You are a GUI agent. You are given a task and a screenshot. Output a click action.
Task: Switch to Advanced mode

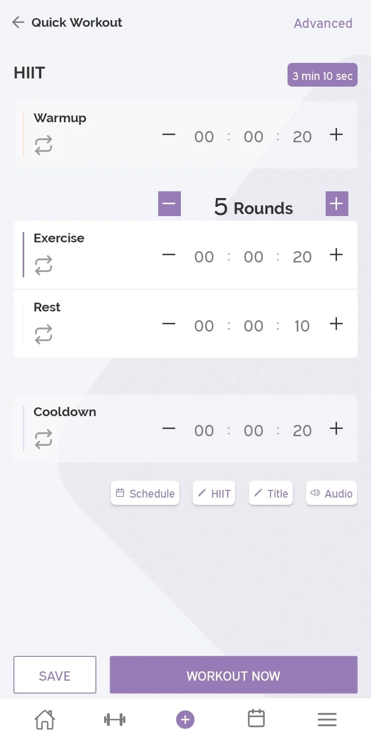click(x=323, y=23)
